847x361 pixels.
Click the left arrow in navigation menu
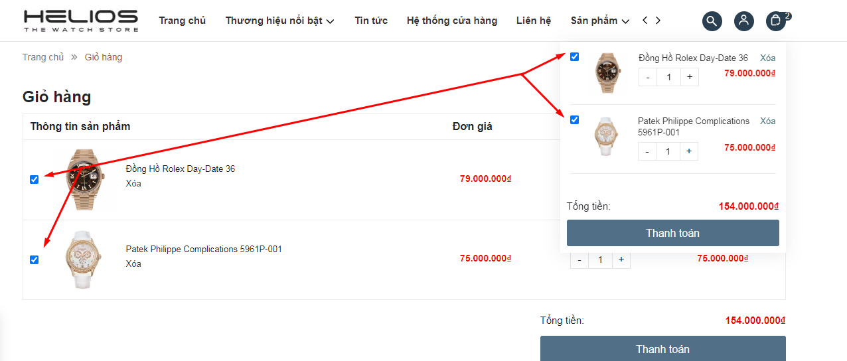pos(645,21)
